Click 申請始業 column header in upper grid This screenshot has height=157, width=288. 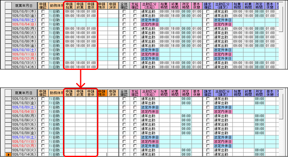pyautogui.click(x=70, y=6)
